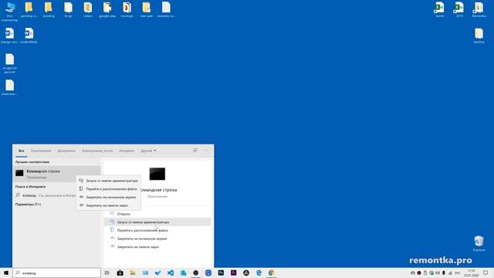The height and width of the screenshot is (278, 494).
Task: Open Task View from the taskbar
Action: coord(107,273)
